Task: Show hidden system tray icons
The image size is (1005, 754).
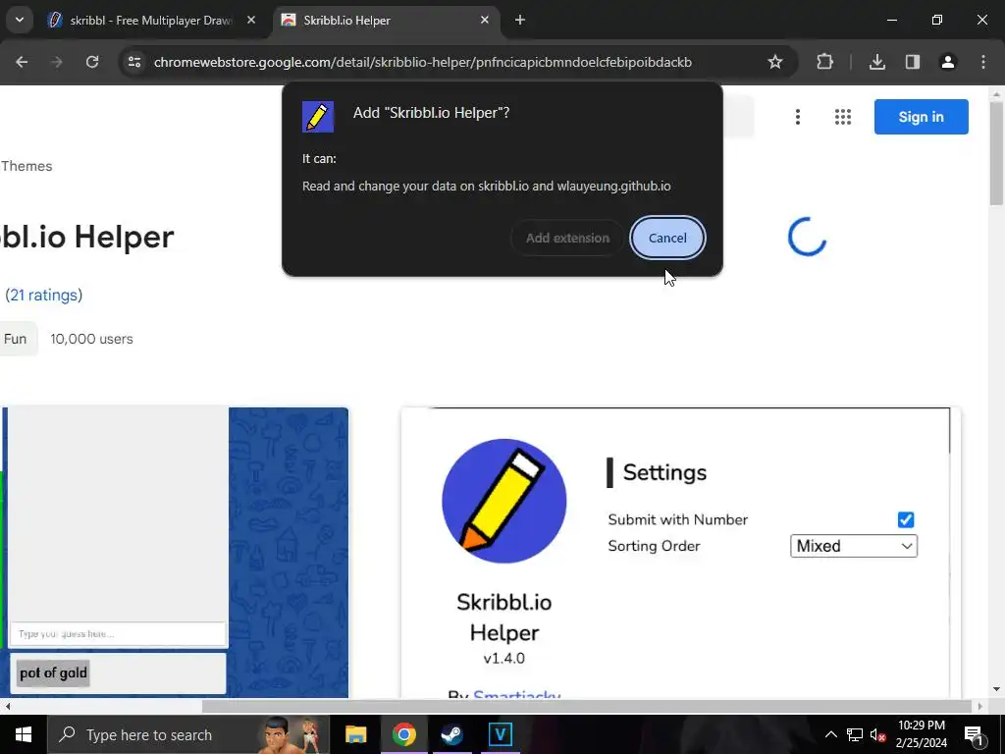Action: pos(830,734)
